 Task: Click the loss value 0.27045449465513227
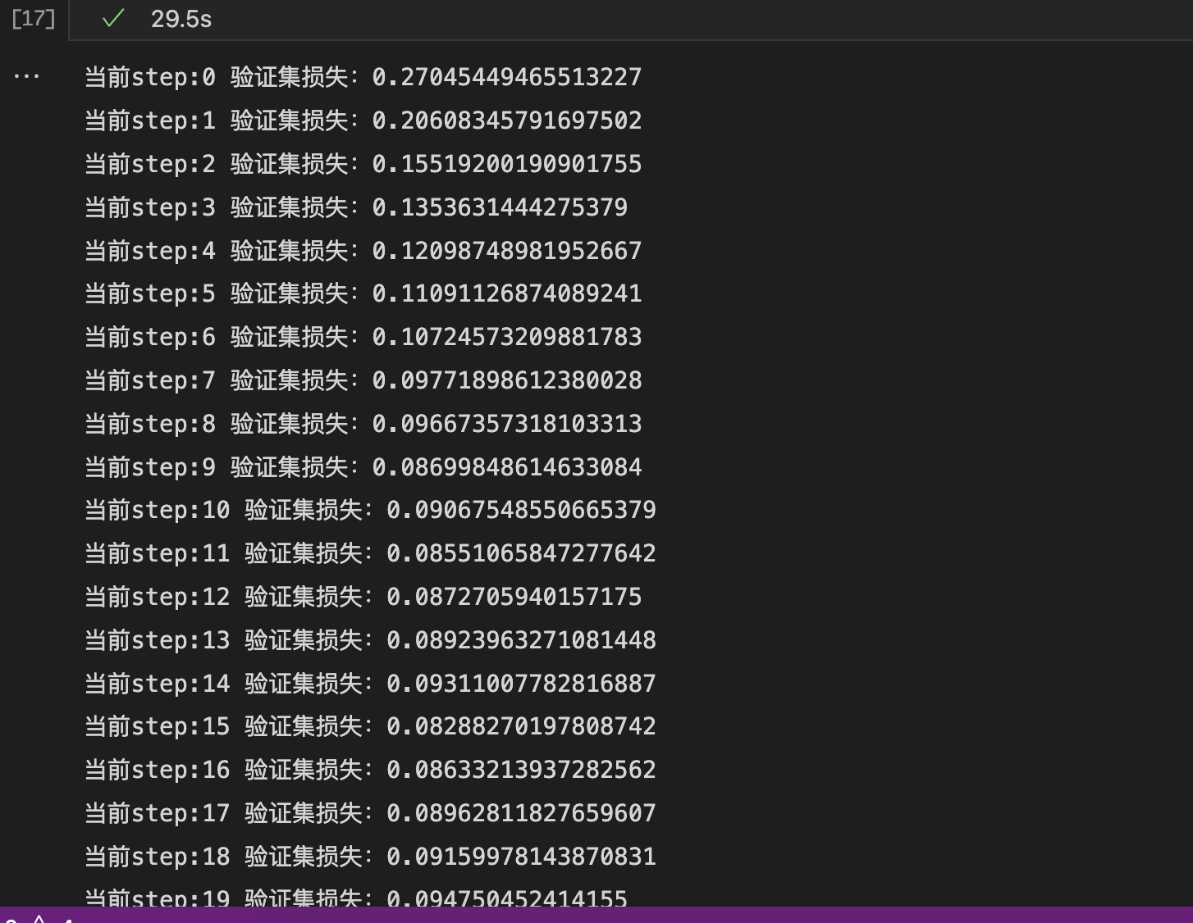pos(507,76)
